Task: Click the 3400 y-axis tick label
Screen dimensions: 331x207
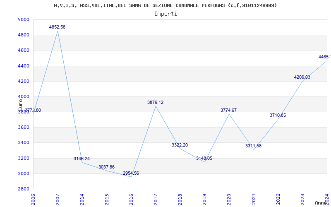Action: [x=24, y=143]
